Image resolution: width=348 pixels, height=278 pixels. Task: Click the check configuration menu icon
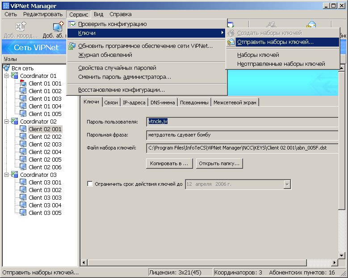pos(72,24)
